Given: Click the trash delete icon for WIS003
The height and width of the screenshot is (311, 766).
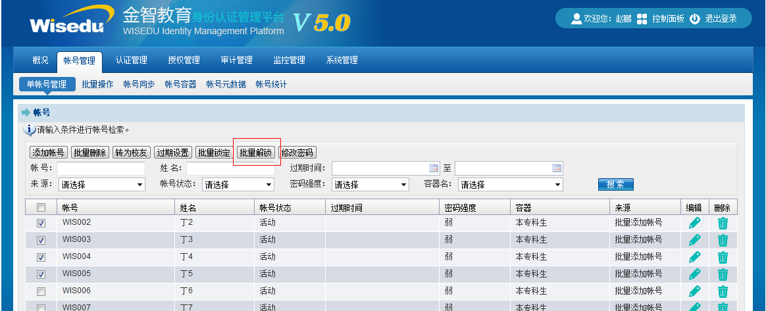Looking at the screenshot, I should 723,240.
